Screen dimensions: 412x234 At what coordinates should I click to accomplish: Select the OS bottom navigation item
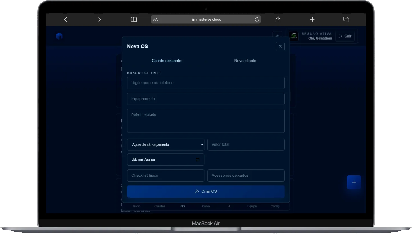click(x=183, y=206)
